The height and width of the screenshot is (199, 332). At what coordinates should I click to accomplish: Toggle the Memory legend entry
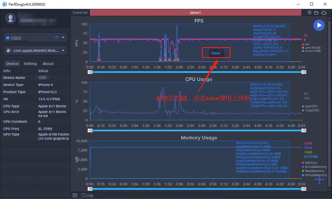pyautogui.click(x=309, y=163)
